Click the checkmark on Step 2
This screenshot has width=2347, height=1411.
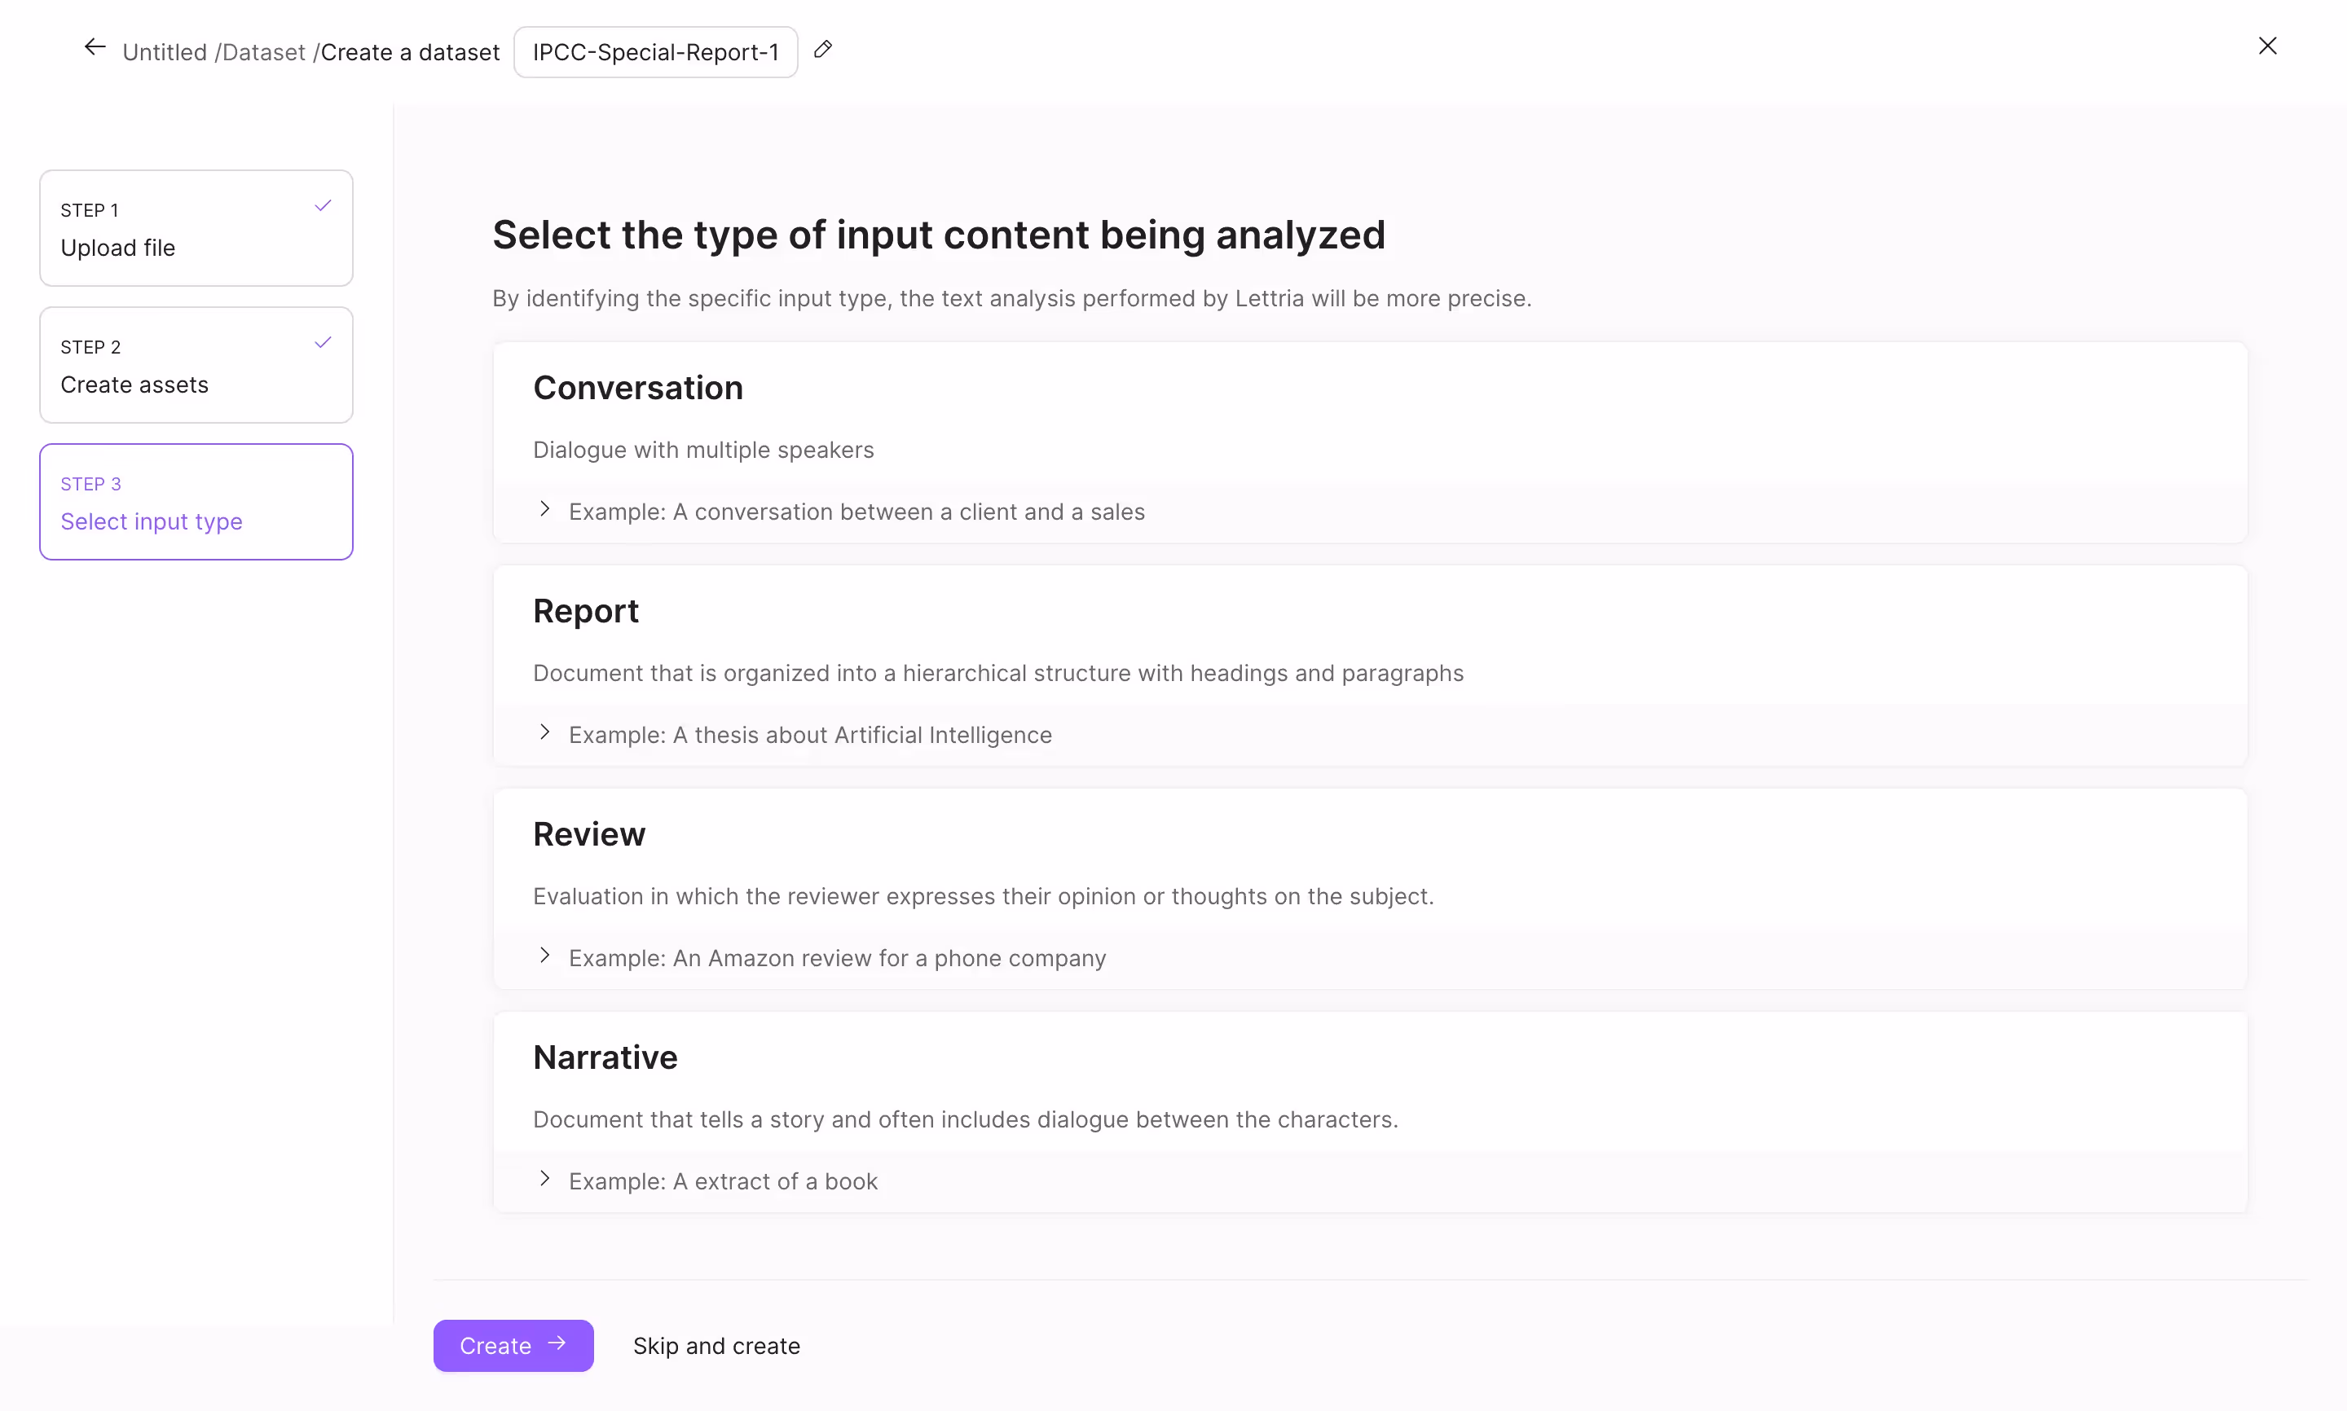click(x=324, y=341)
